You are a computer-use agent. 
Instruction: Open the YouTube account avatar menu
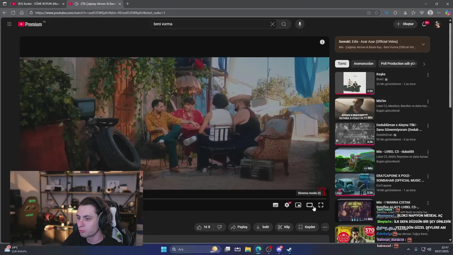point(437,24)
